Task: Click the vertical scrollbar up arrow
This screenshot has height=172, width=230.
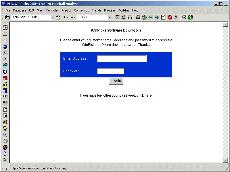Action: tap(225, 24)
